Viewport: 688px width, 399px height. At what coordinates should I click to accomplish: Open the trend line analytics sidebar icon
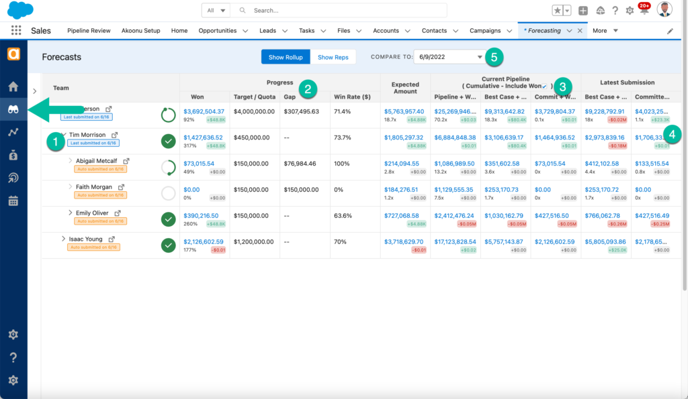pyautogui.click(x=13, y=132)
